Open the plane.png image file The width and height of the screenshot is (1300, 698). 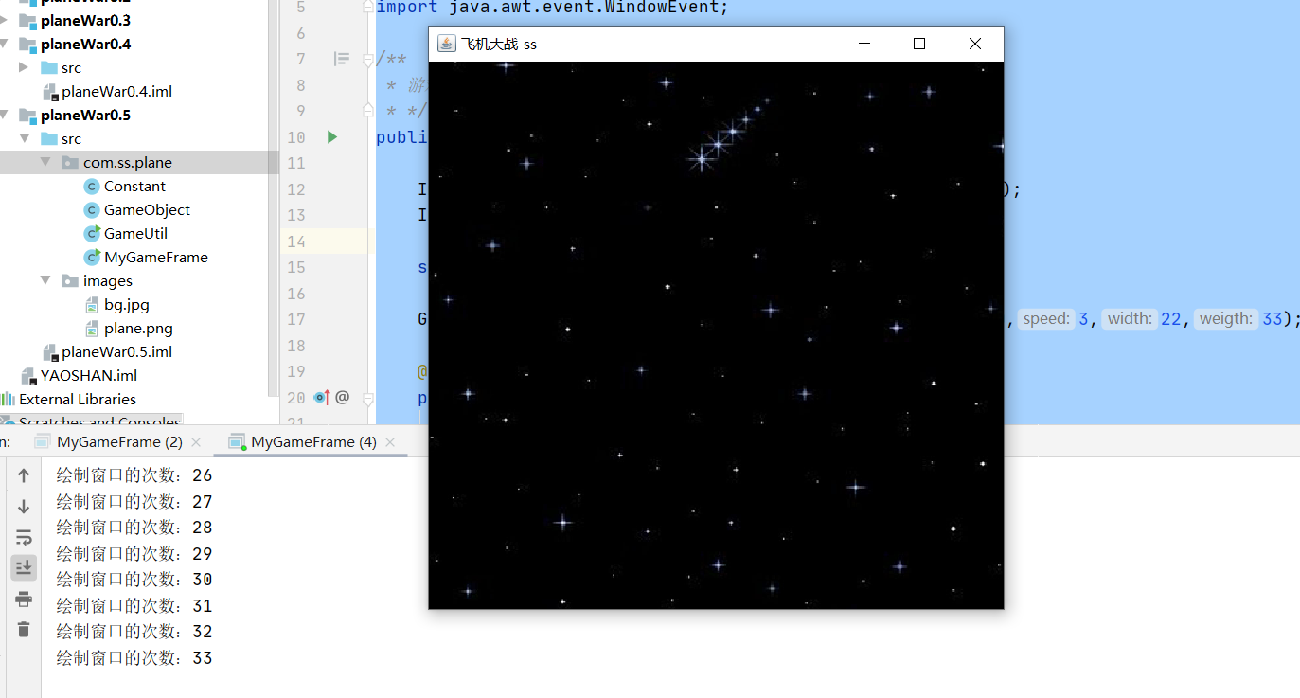coord(138,329)
